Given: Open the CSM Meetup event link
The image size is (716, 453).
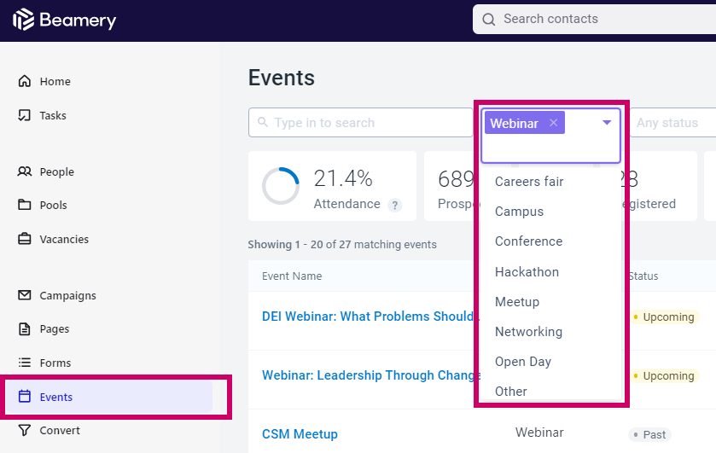Looking at the screenshot, I should pos(300,434).
